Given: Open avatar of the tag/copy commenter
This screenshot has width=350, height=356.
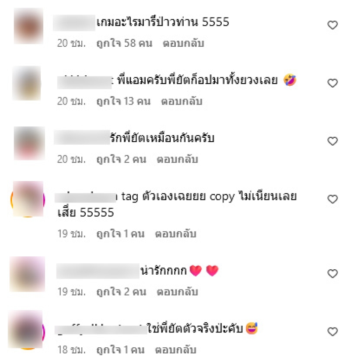Looking at the screenshot, I should 28,199.
